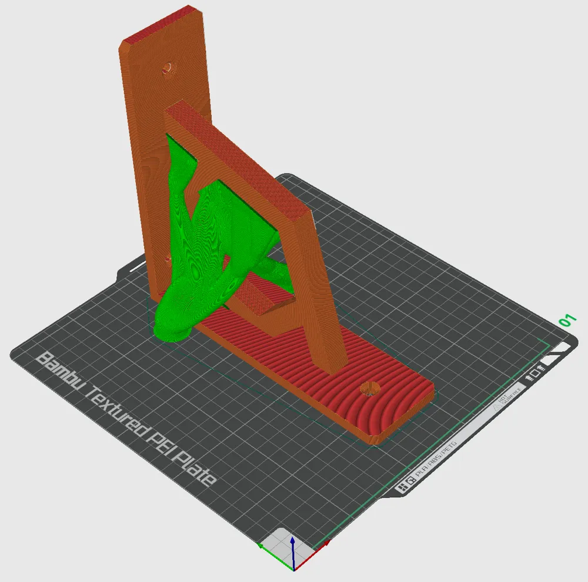Click the blue Z-axis arrow of the origin gizmo
588x582 pixels.
[x=292, y=541]
